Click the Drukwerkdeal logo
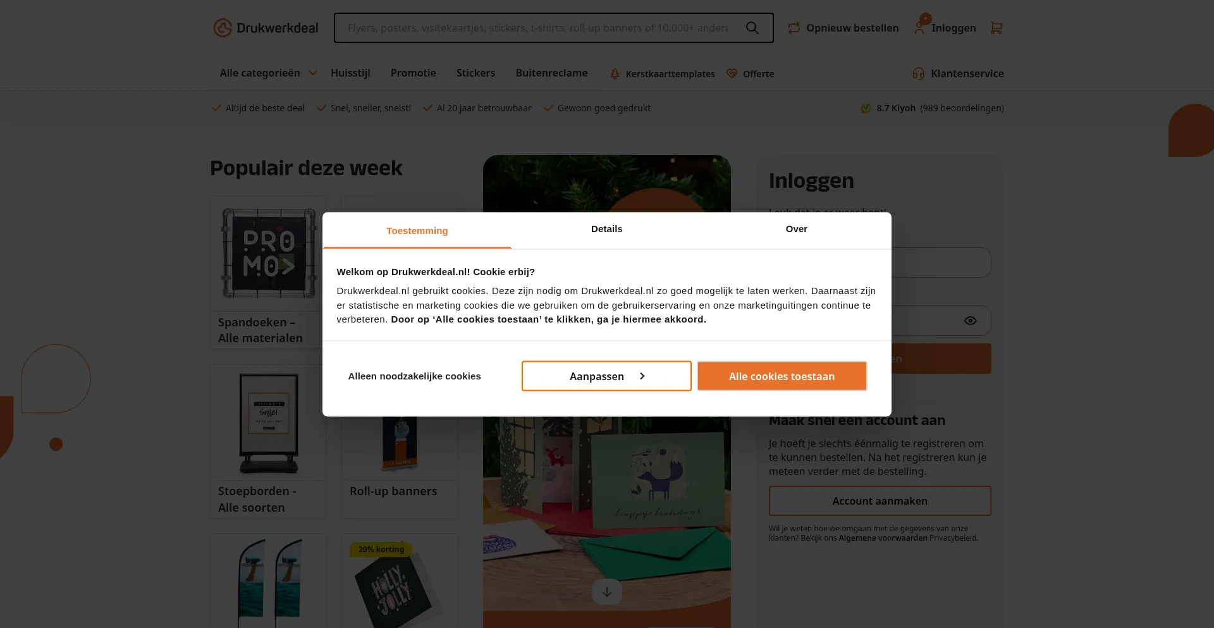1214x628 pixels. 266,28
